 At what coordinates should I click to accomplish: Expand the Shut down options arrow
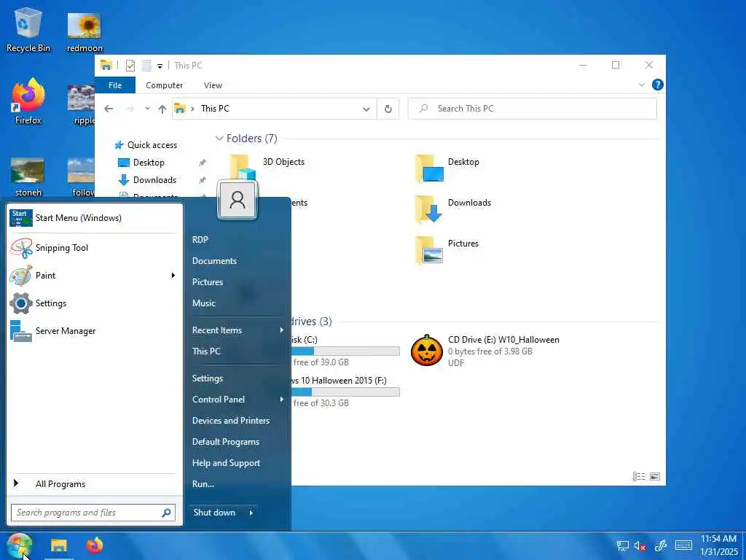(x=251, y=513)
